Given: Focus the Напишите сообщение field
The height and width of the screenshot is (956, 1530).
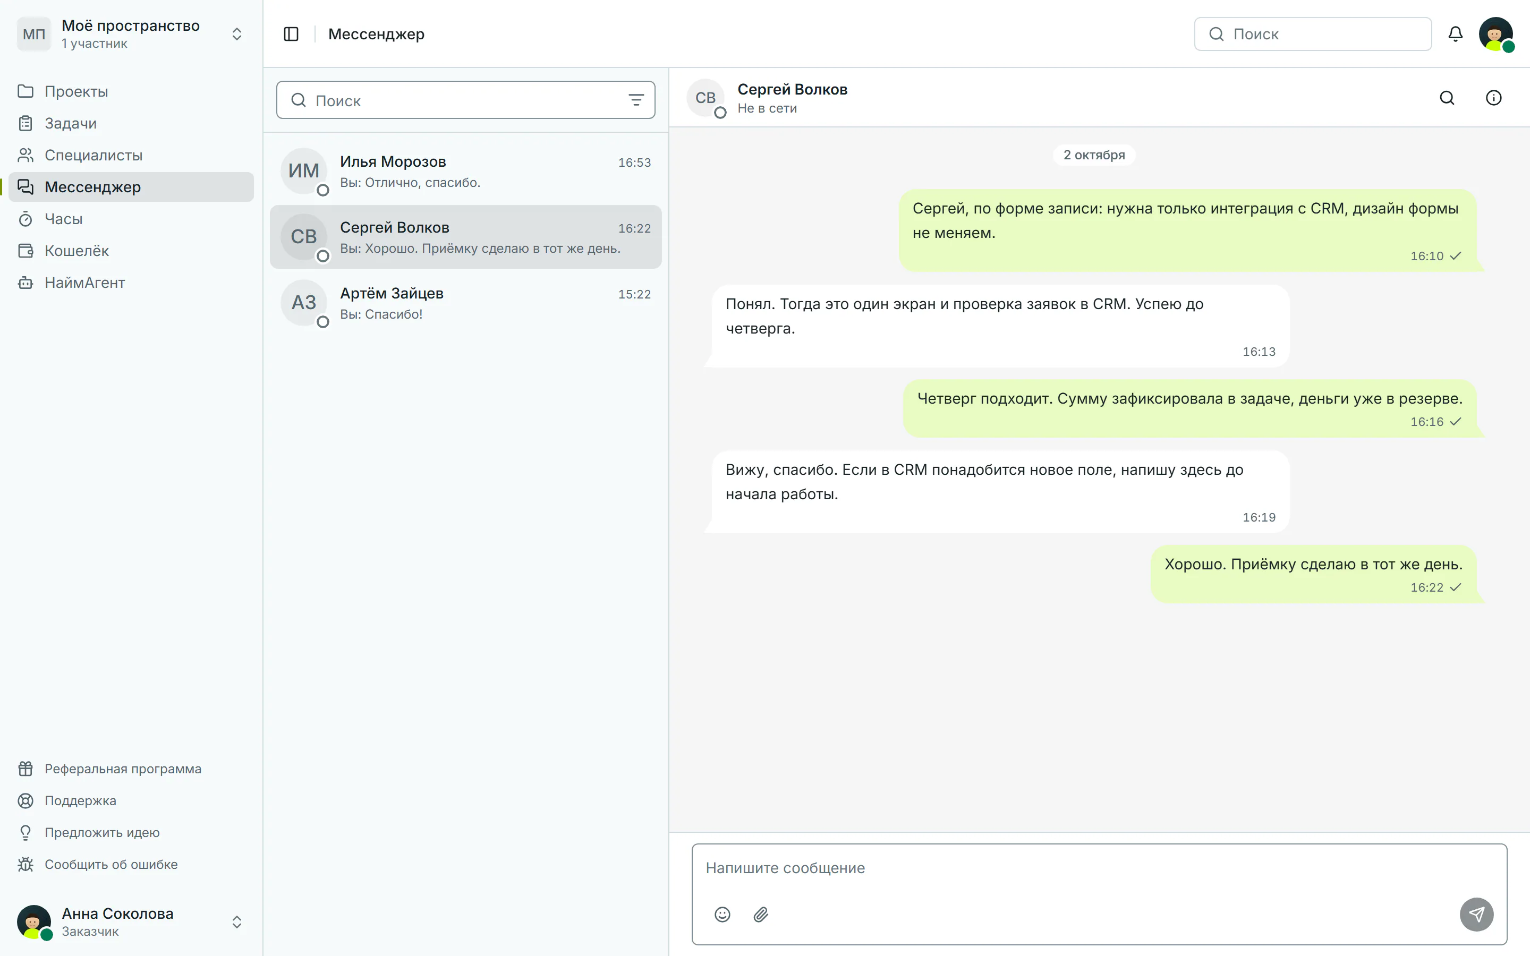Looking at the screenshot, I should (1099, 868).
